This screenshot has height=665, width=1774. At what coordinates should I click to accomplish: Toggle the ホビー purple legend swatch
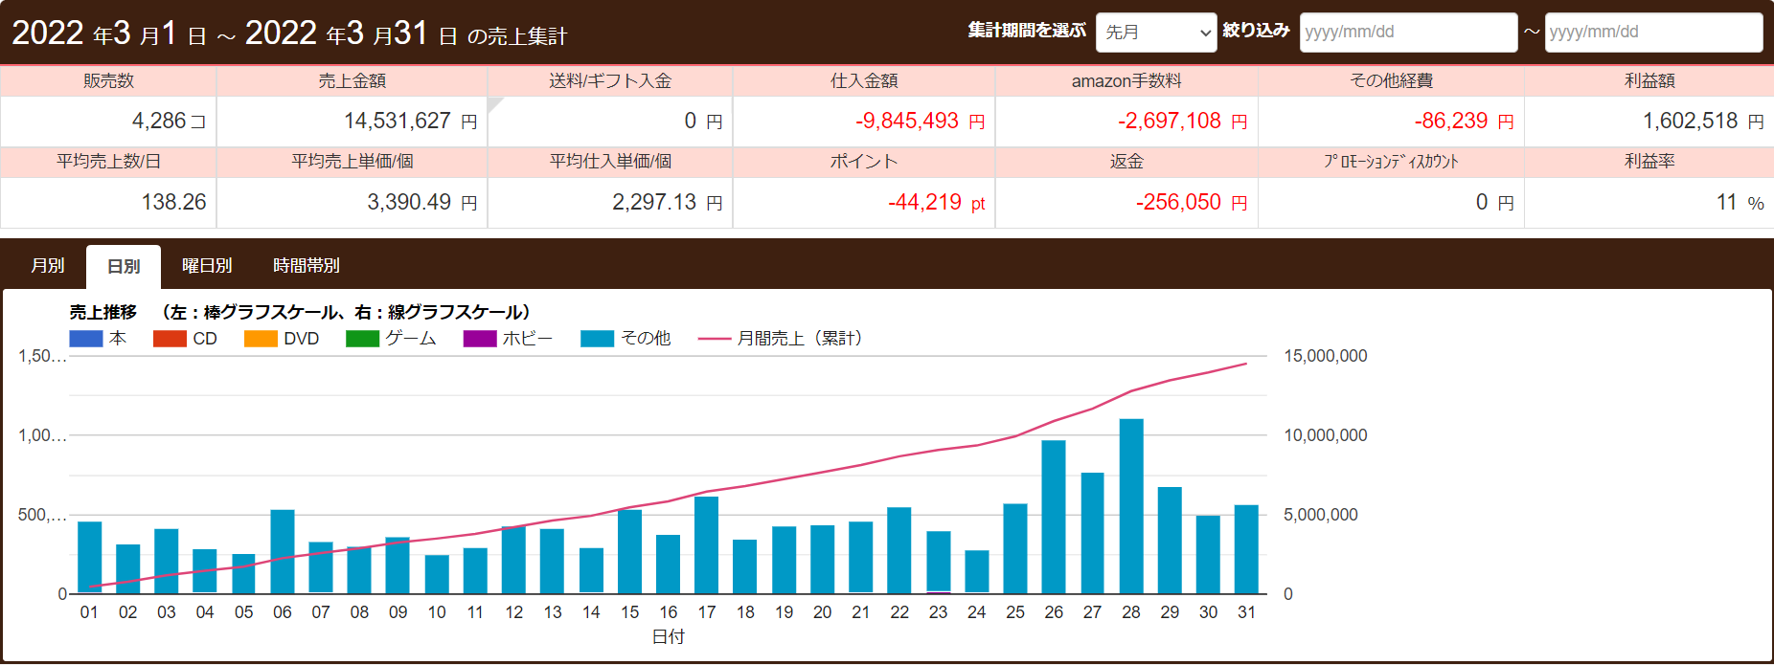coord(480,339)
